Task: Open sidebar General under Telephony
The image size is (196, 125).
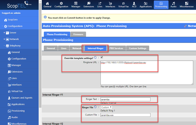Action: (15, 52)
